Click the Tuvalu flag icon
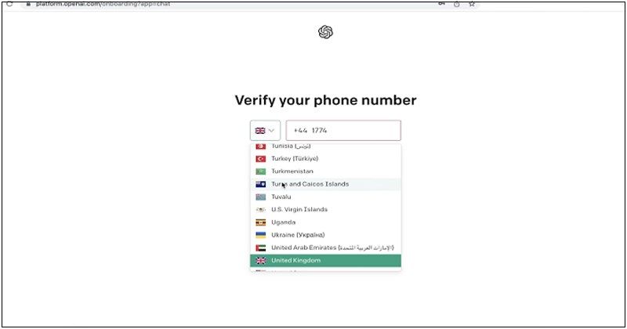 (261, 197)
